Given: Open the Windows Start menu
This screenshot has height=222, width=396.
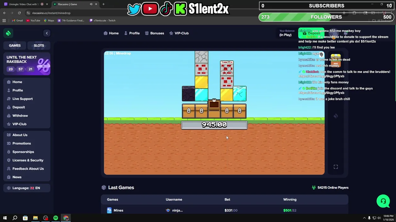Looking at the screenshot, I should coord(5,218).
